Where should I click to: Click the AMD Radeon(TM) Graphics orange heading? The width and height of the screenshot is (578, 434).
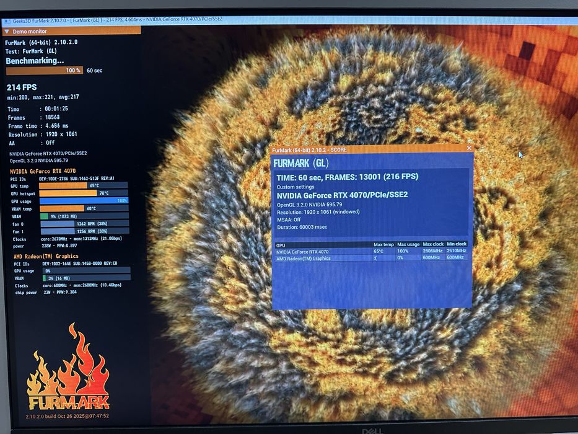coord(46,256)
